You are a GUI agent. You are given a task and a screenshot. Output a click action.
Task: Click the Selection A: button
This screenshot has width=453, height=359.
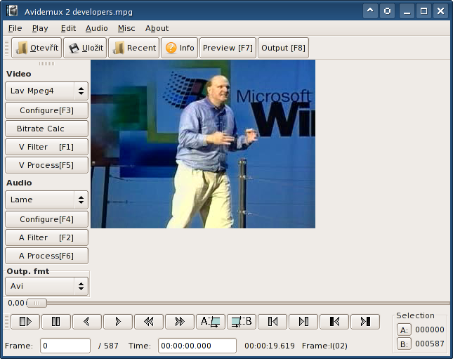click(404, 329)
